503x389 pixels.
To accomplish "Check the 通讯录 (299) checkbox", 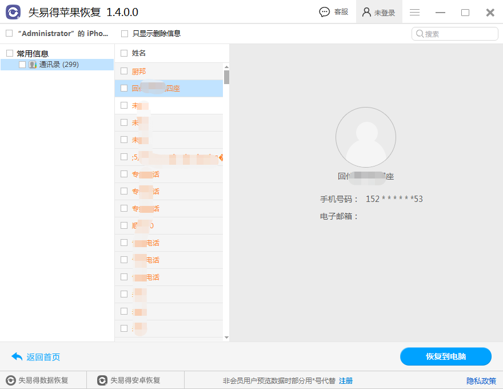I will click(x=22, y=65).
